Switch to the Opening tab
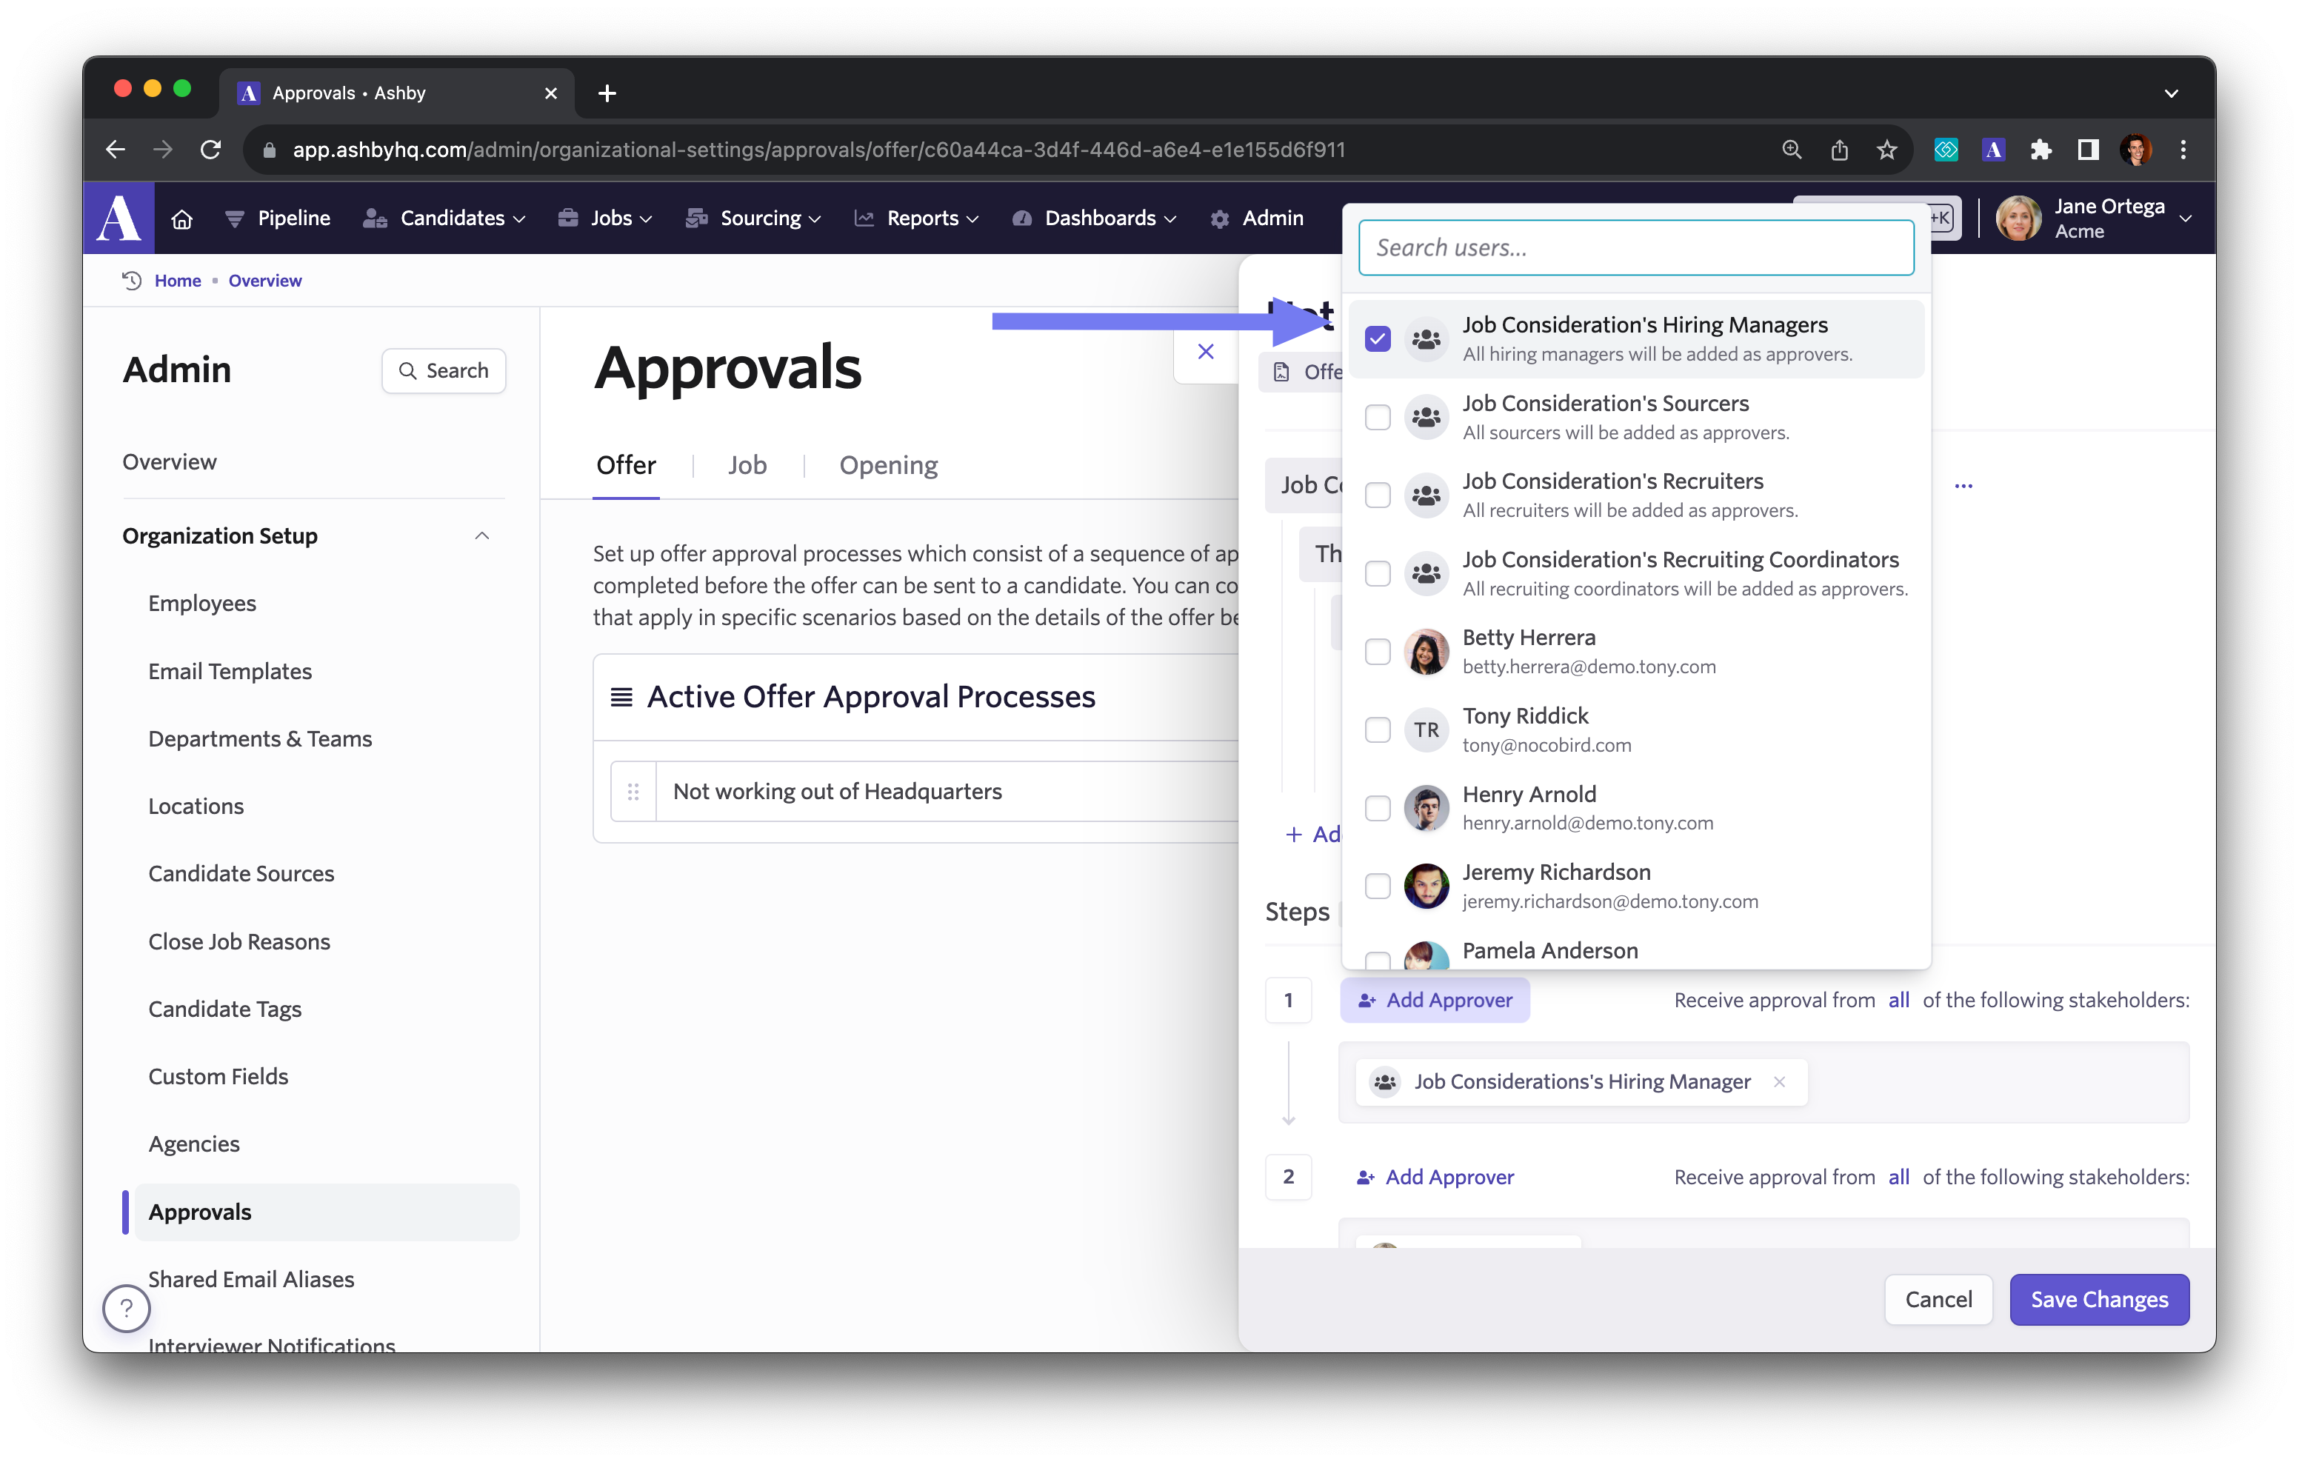 (x=888, y=465)
